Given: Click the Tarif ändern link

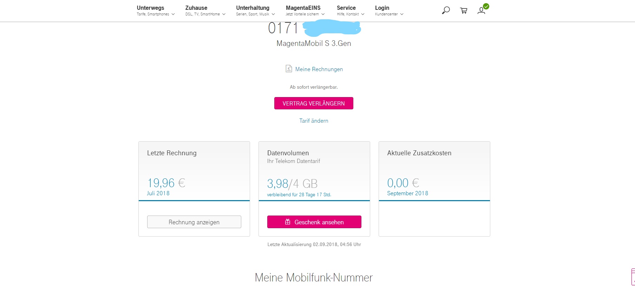Looking at the screenshot, I should 314,121.
